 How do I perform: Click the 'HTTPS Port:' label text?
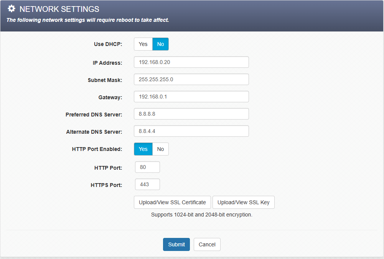click(106, 185)
